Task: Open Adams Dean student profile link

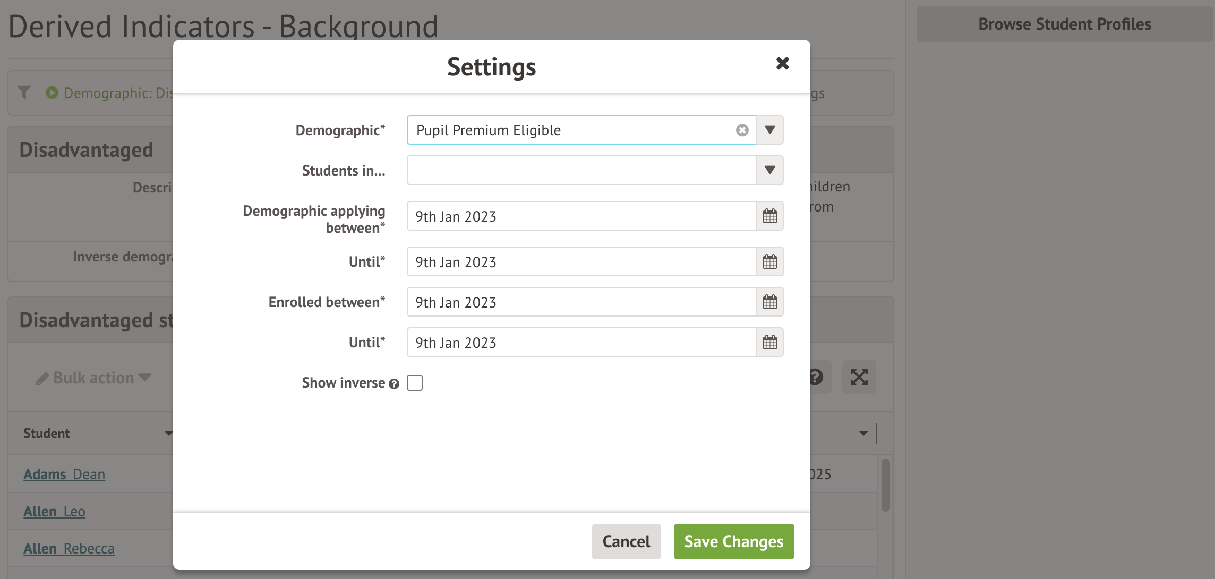Action: coord(64,474)
